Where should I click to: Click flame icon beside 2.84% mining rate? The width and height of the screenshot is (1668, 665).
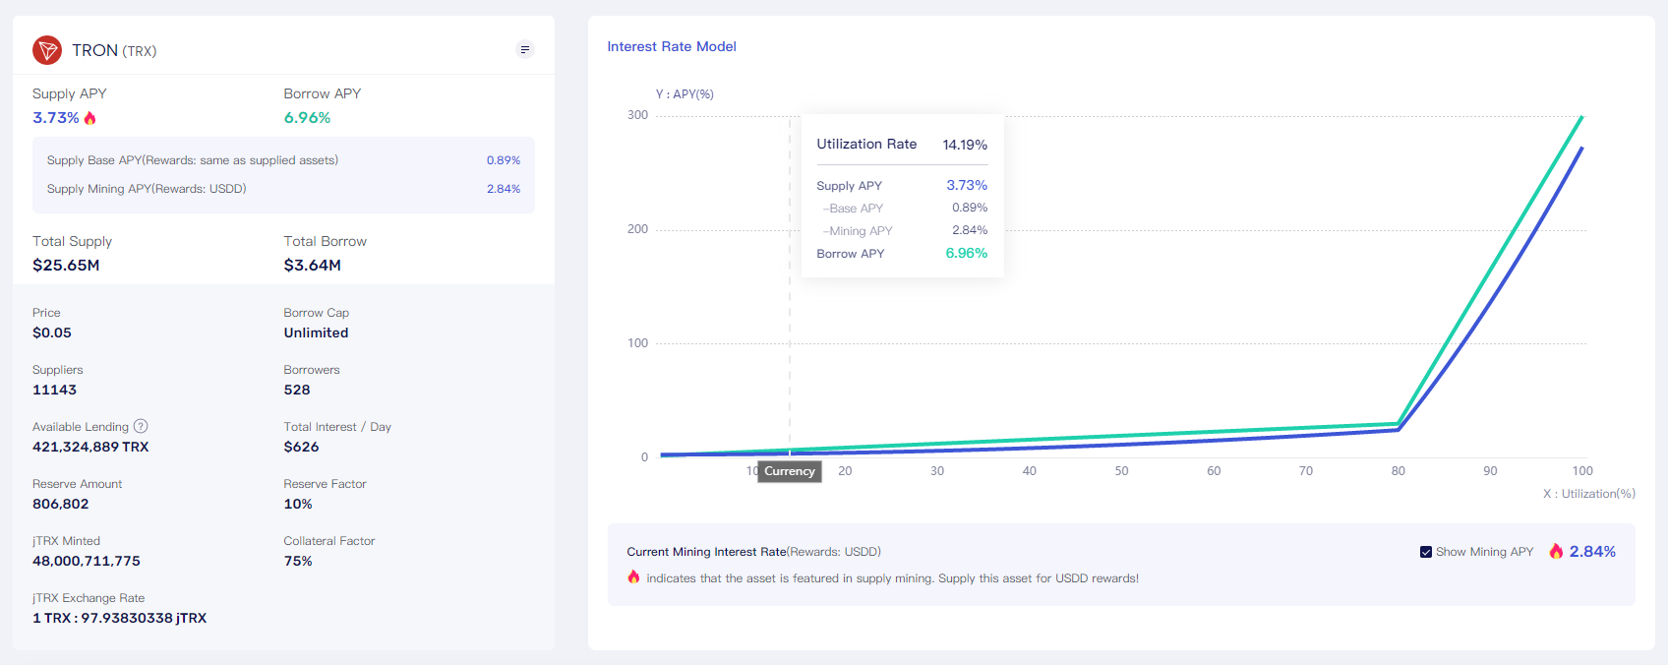pyautogui.click(x=1556, y=551)
